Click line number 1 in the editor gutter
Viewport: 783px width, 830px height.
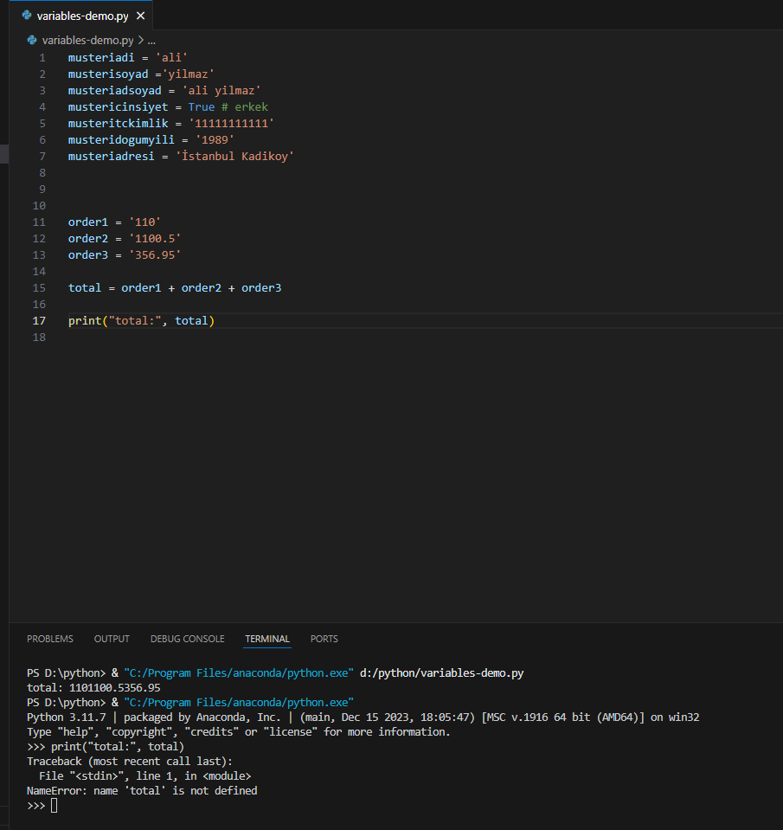pos(42,58)
